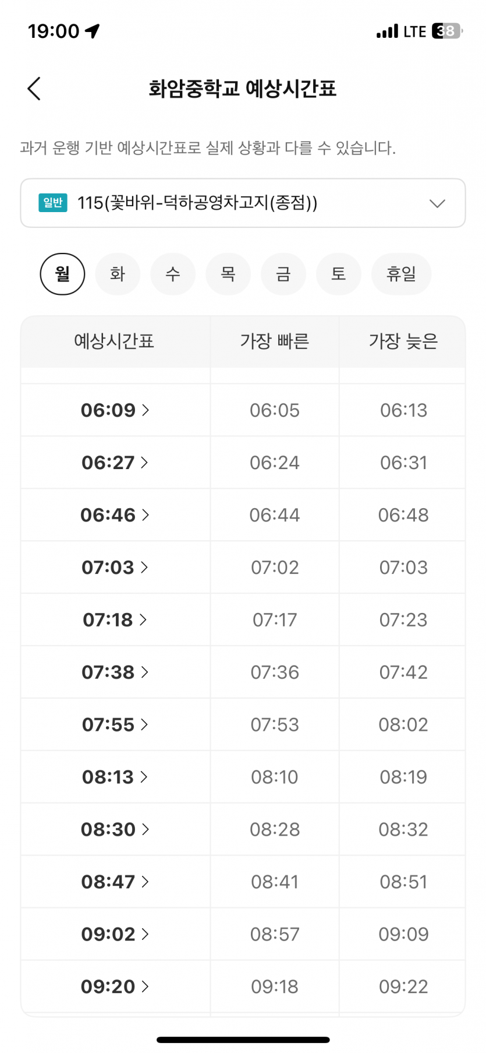Open the 115 bus route dropdown

(243, 203)
